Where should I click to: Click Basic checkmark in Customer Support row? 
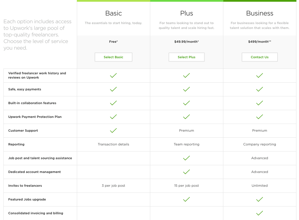[x=113, y=130]
